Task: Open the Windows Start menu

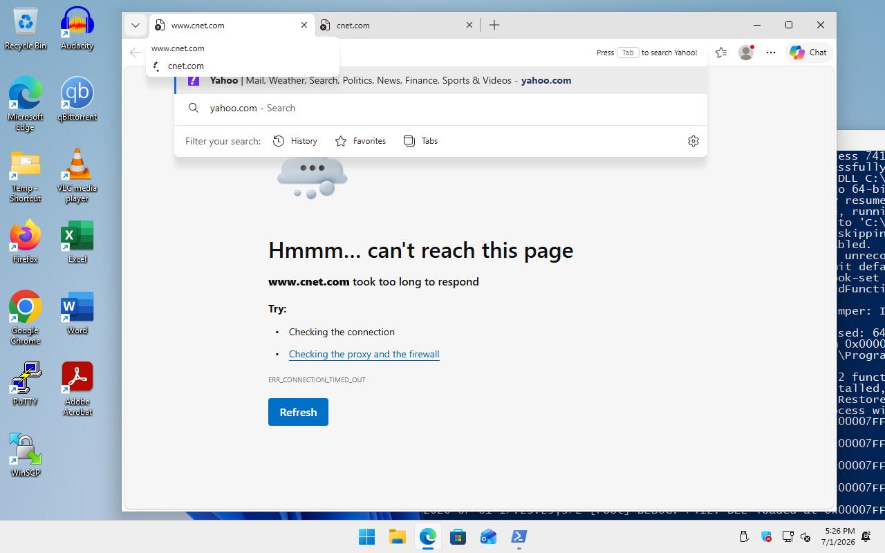Action: [x=366, y=536]
